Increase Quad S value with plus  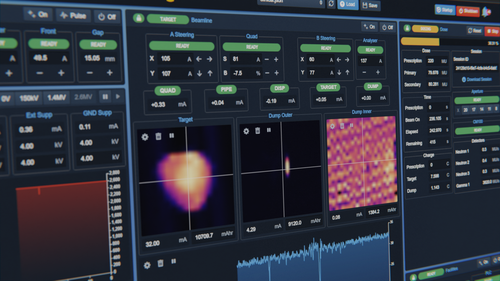click(x=276, y=60)
